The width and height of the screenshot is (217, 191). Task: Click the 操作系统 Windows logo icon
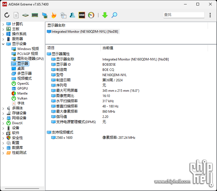[x=8, y=34]
